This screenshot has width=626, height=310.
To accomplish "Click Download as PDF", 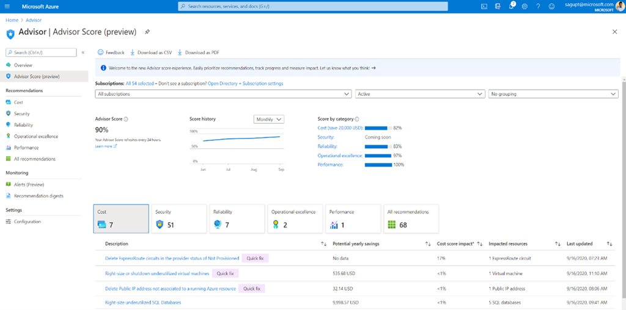I will click(199, 52).
